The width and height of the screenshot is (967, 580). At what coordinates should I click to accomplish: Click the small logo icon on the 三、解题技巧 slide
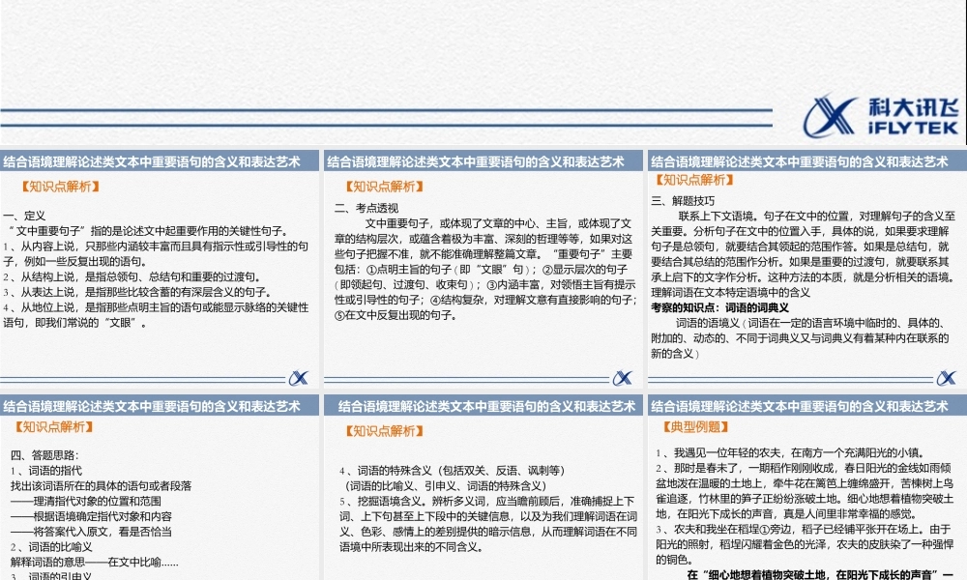(946, 378)
